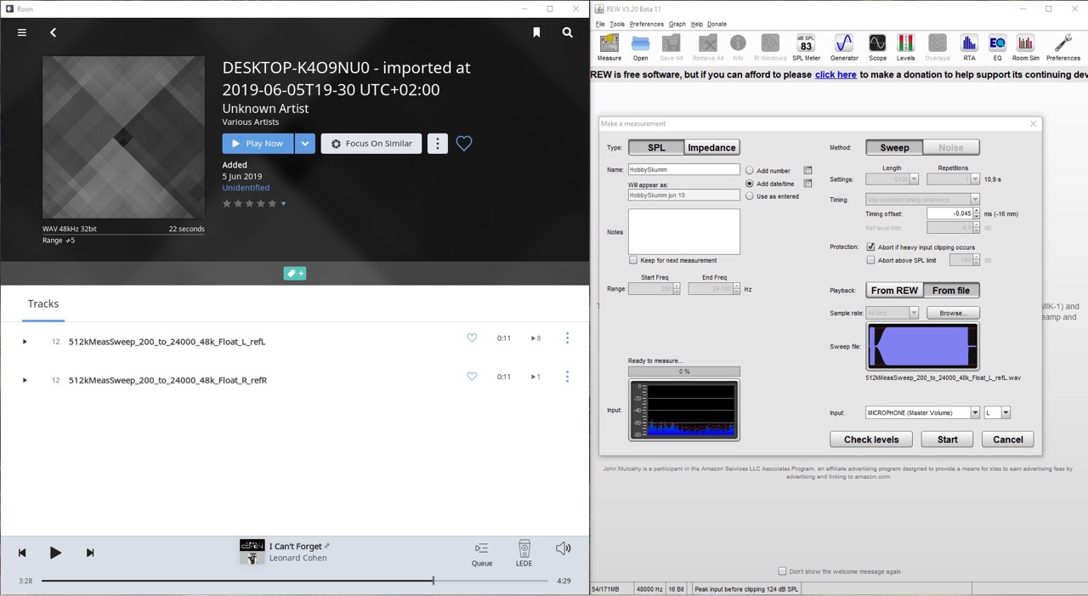The image size is (1088, 596).
Task: Favorite the album with heart icon
Action: pos(464,144)
